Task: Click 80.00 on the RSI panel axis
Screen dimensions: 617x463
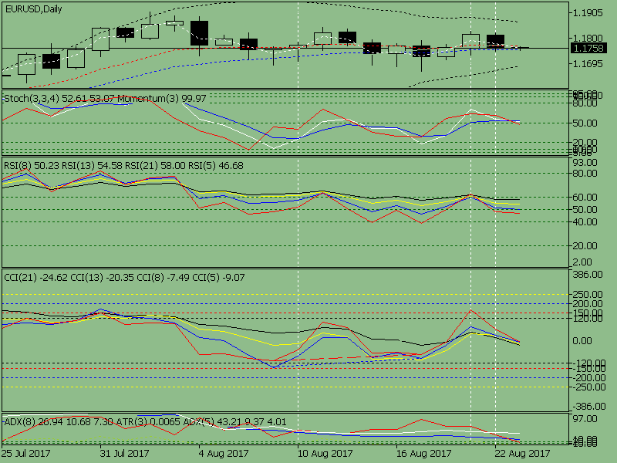Action: pos(585,173)
